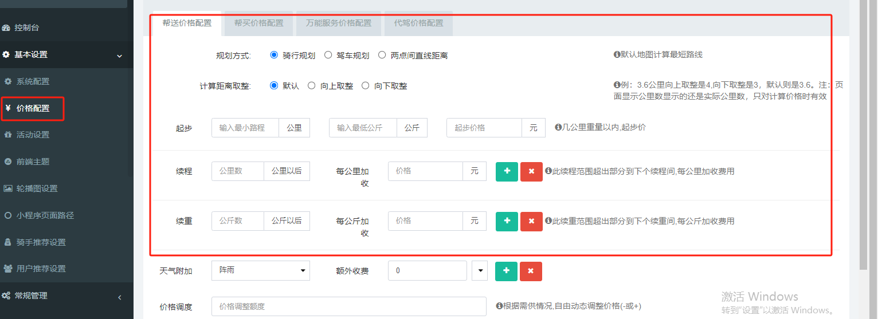Viewport: 878px width, 319px height.
Task: Click the 输入最低公斤 input field
Action: (363, 128)
